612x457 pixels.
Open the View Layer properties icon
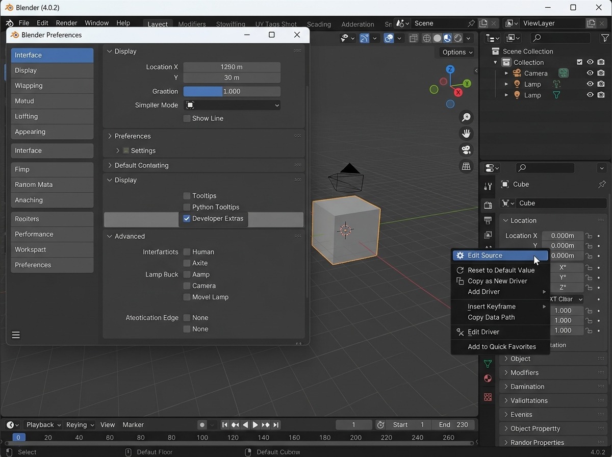[488, 235]
